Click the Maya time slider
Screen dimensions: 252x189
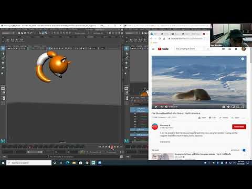coord(43,146)
